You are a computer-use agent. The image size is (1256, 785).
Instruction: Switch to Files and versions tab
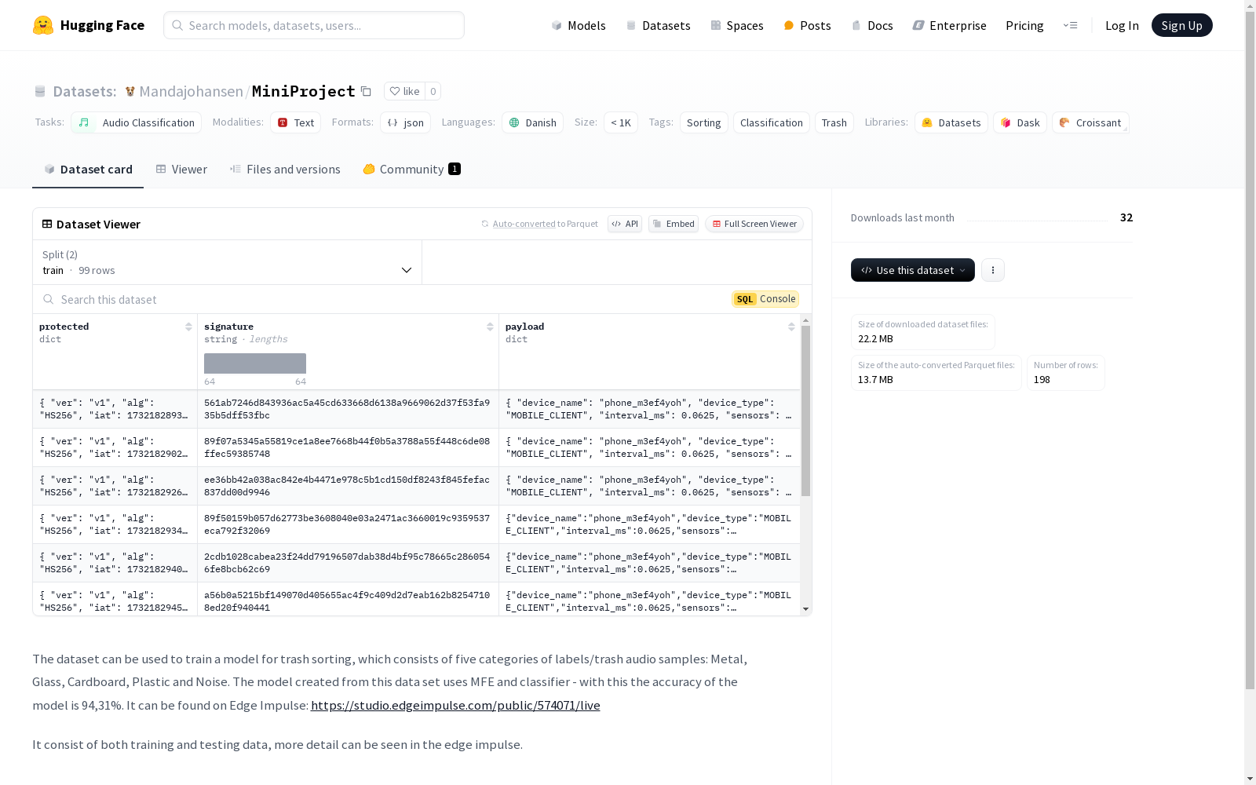[285, 170]
